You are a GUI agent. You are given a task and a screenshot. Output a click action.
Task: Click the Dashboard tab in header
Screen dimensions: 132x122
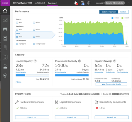52,3
